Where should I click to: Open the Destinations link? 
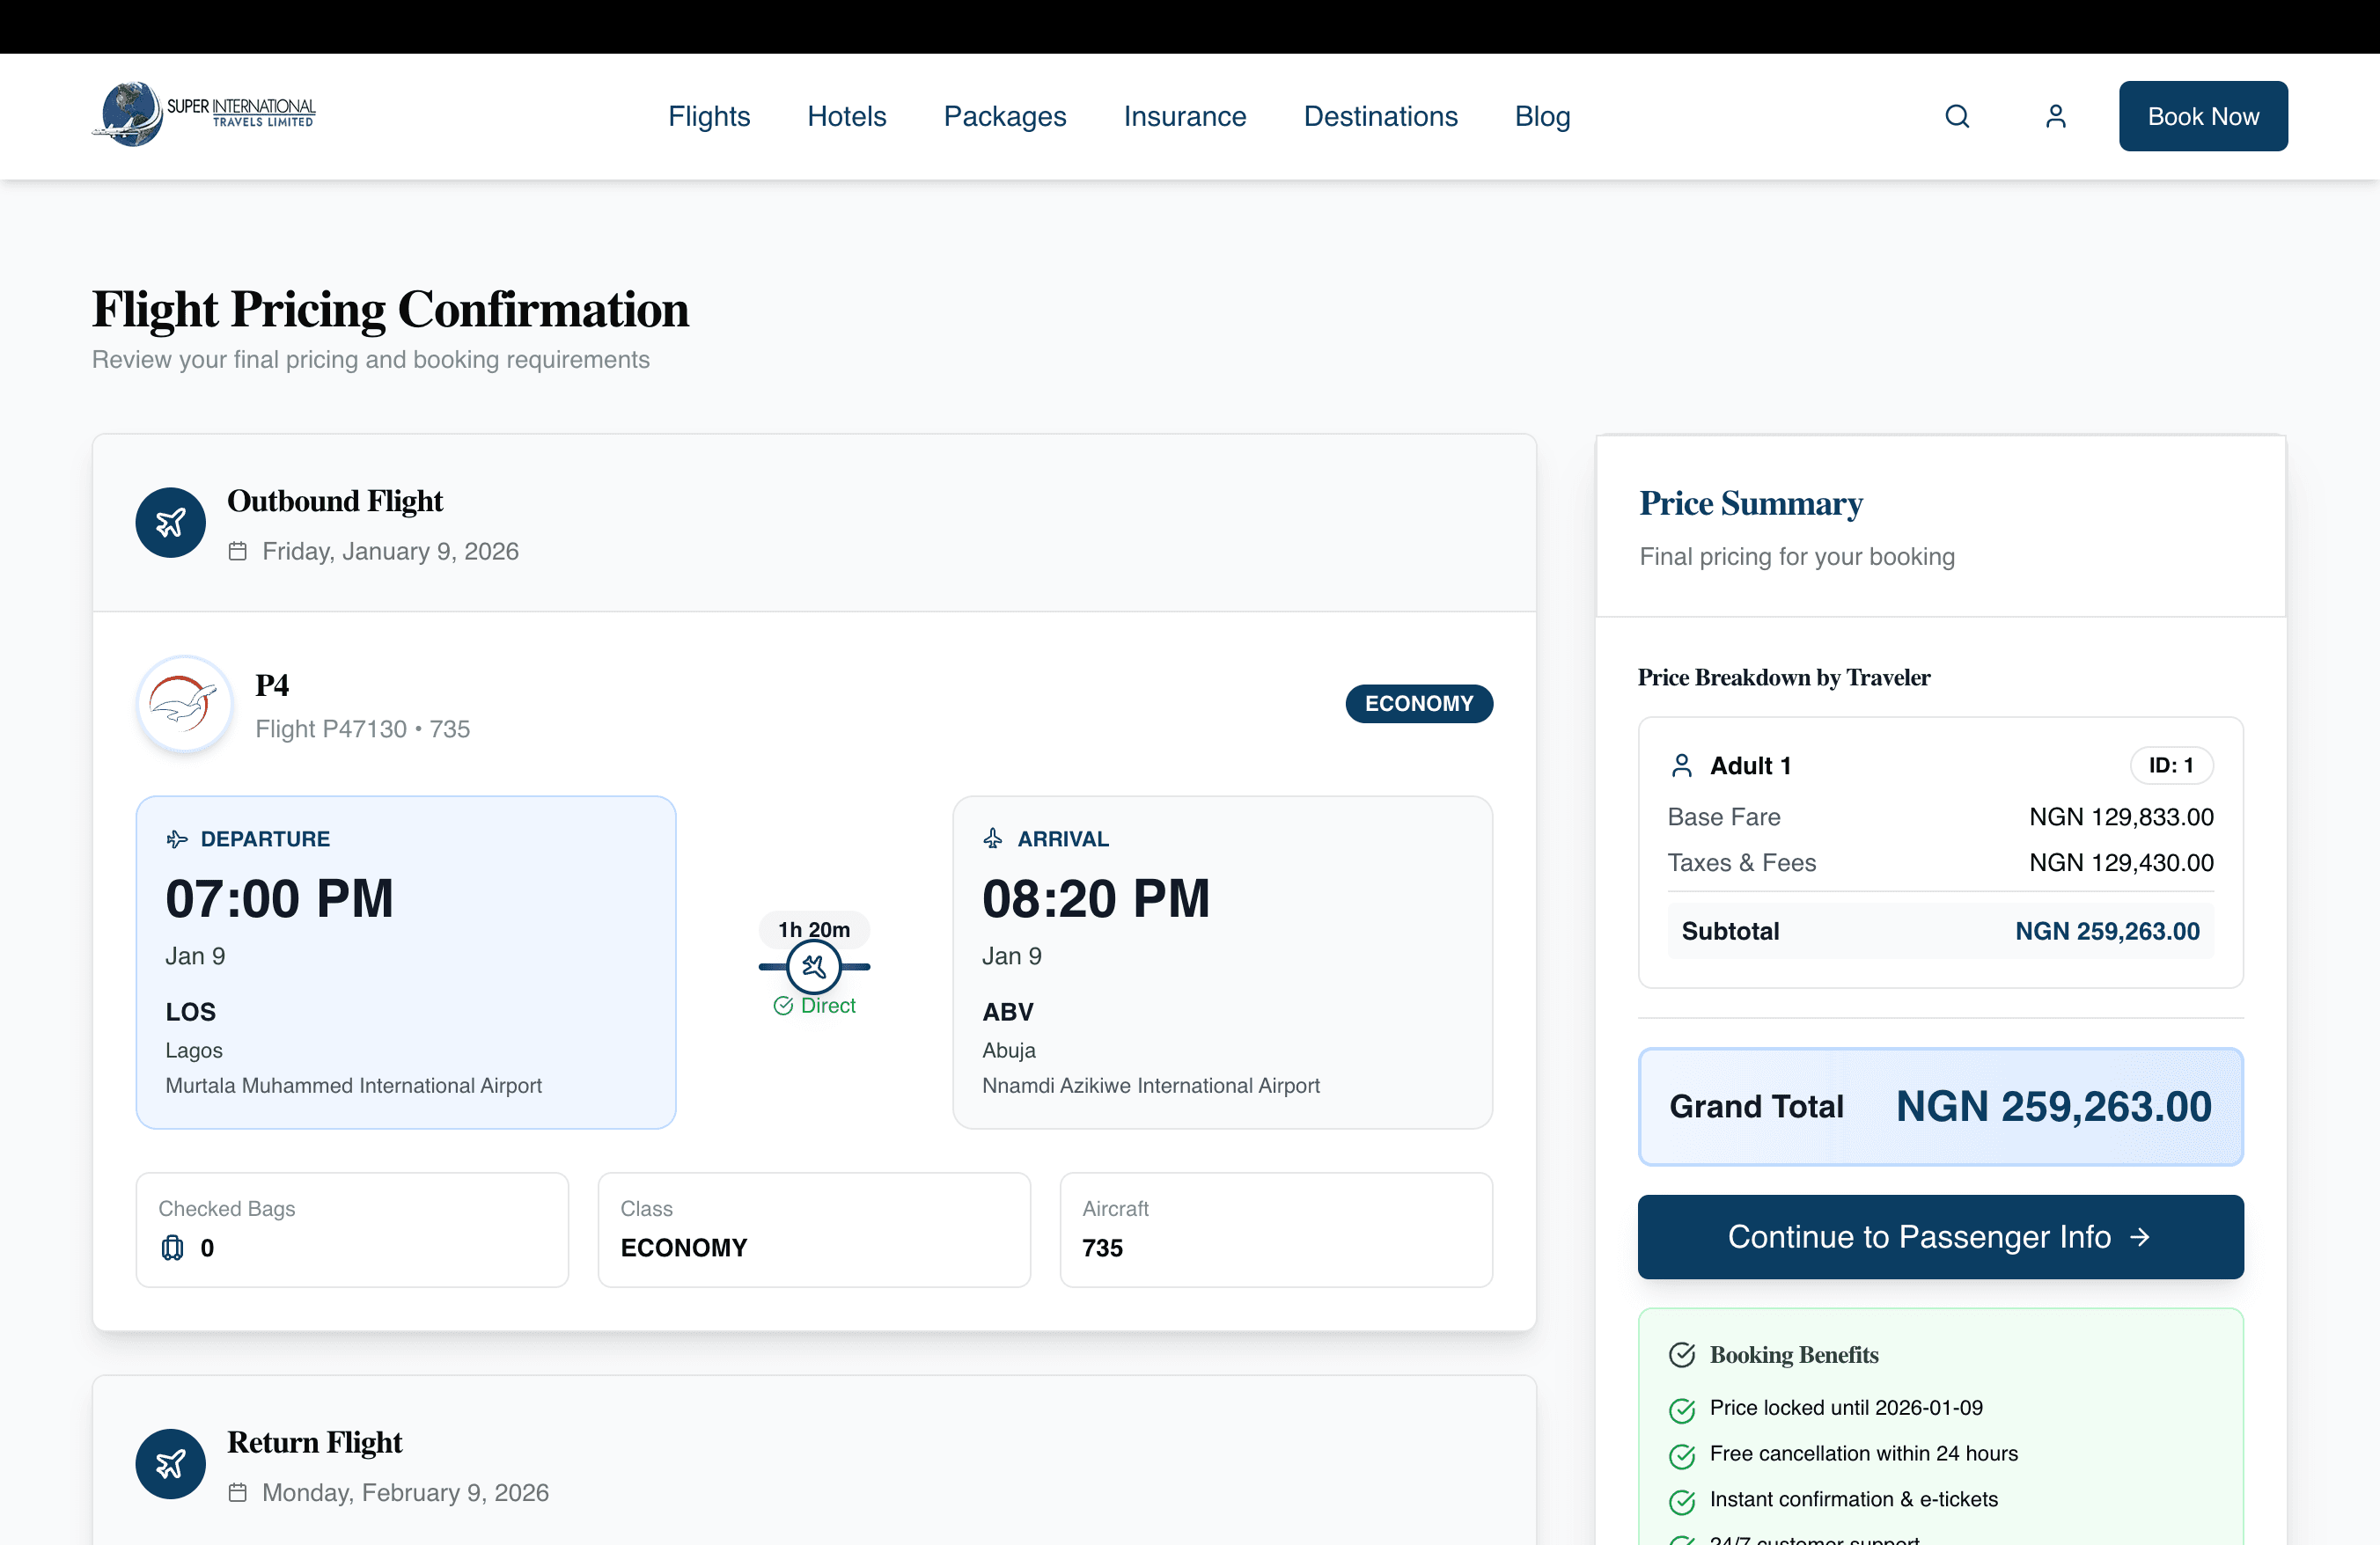[x=1380, y=117]
